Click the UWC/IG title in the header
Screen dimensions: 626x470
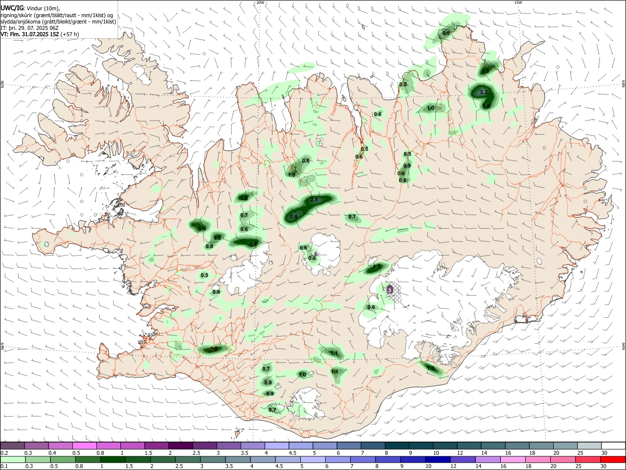[x=11, y=7]
